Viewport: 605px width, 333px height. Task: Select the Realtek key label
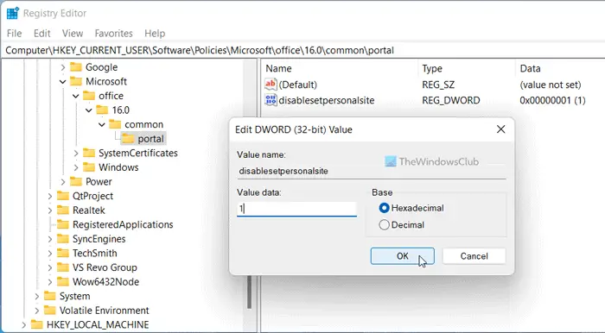click(x=89, y=210)
